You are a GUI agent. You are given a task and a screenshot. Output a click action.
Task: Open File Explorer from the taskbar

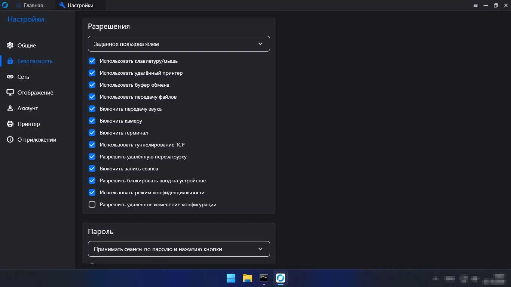(x=248, y=278)
